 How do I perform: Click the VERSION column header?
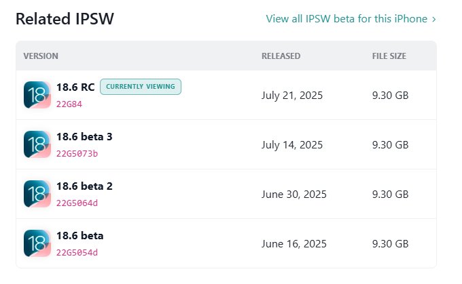(x=41, y=56)
